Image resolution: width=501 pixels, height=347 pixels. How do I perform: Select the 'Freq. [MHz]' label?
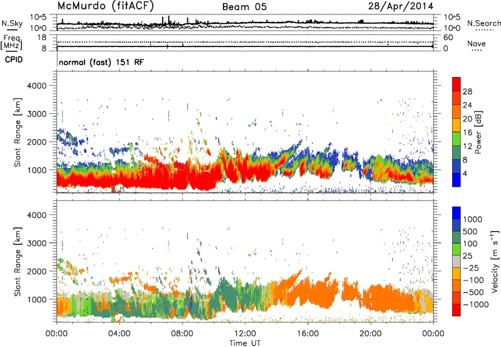pos(11,43)
